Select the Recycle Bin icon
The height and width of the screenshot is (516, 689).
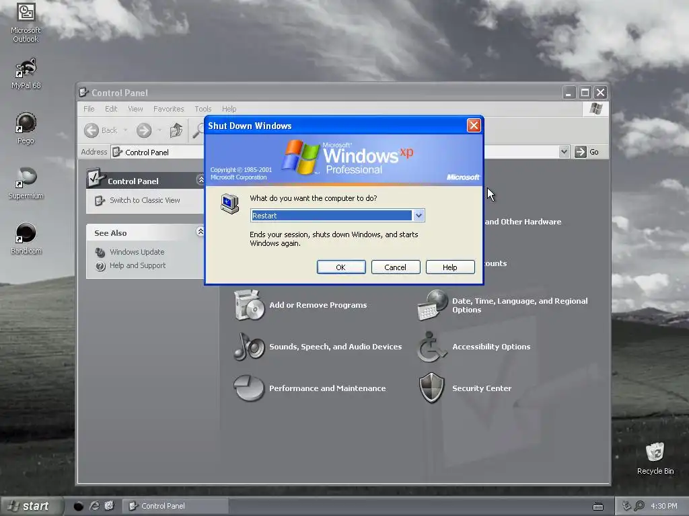pos(655,458)
